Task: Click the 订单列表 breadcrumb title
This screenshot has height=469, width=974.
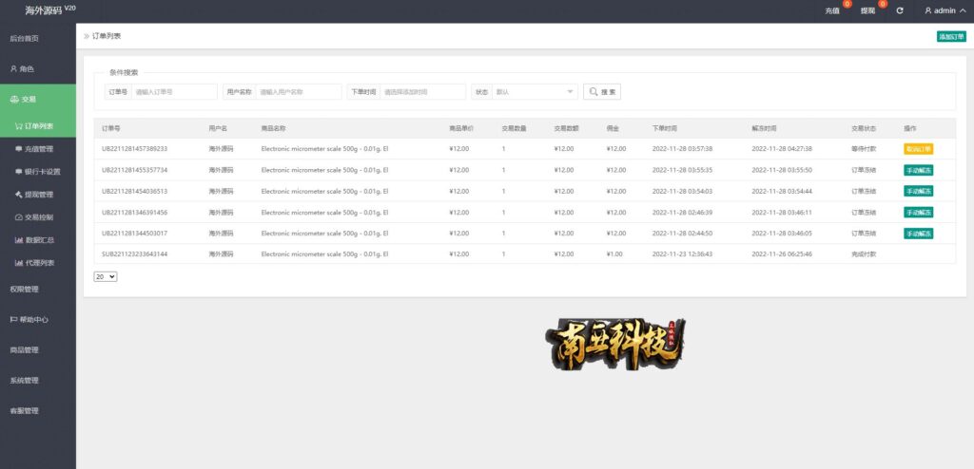Action: (x=107, y=36)
